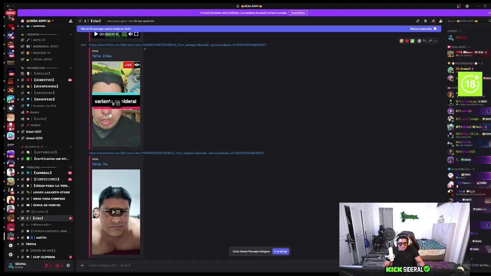Open IDEAS-PARA-COMPRAS channel
This screenshot has height=276, width=491.
[x=45, y=199]
